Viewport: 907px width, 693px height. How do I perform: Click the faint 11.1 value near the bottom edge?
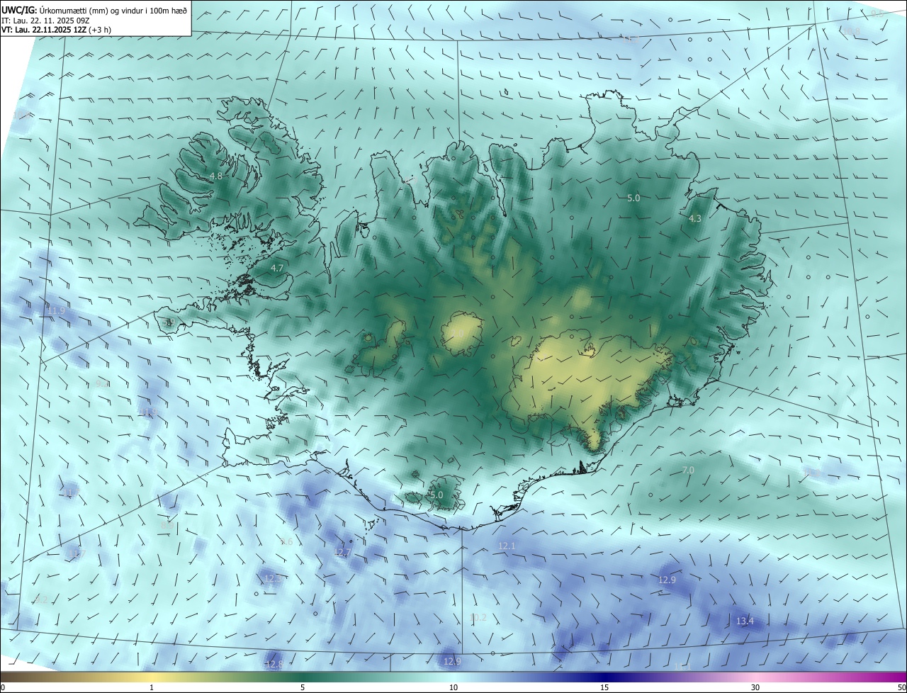(x=683, y=667)
